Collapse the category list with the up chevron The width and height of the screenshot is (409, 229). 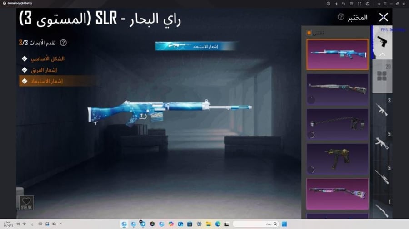pyautogui.click(x=382, y=55)
